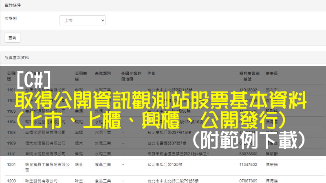The image size is (326, 183).
Task: Click chairman name 陳宏裕
Action: point(271,165)
